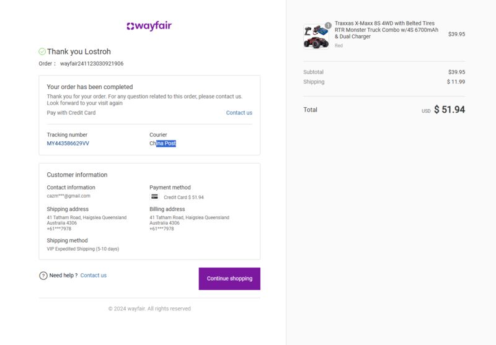Click the shipping cost $ 11.99
The width and height of the screenshot is (496, 345).
point(456,82)
